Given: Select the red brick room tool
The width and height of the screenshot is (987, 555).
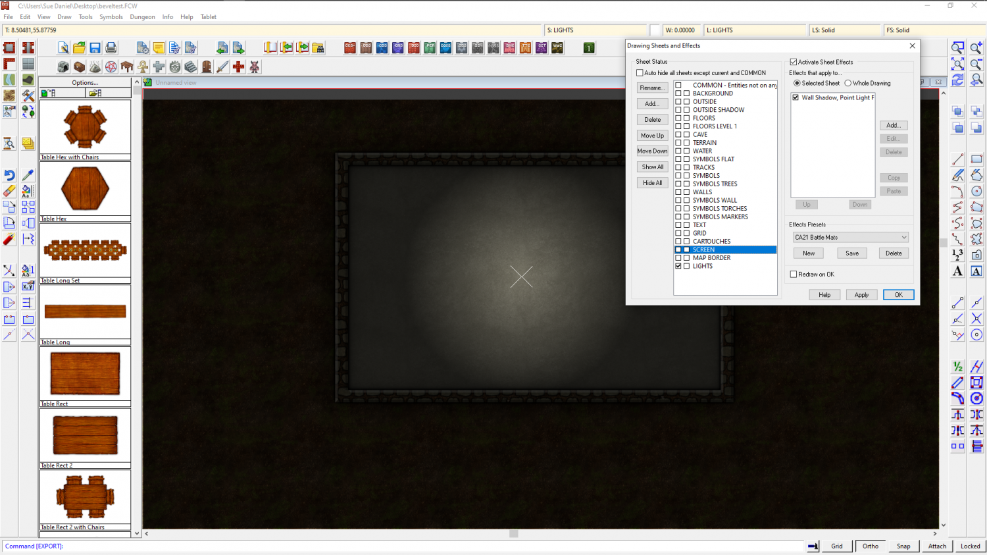Looking at the screenshot, I should (x=9, y=47).
